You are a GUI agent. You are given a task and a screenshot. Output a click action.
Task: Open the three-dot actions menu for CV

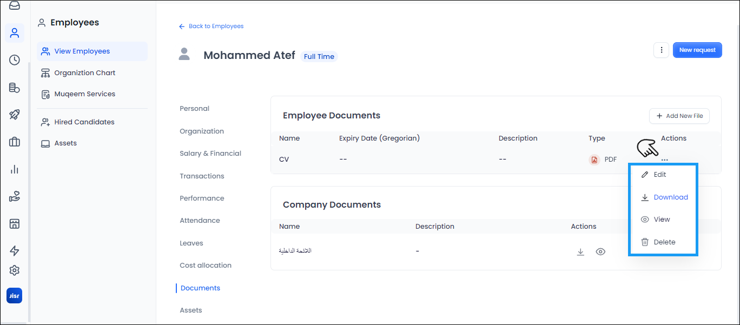coord(664,159)
